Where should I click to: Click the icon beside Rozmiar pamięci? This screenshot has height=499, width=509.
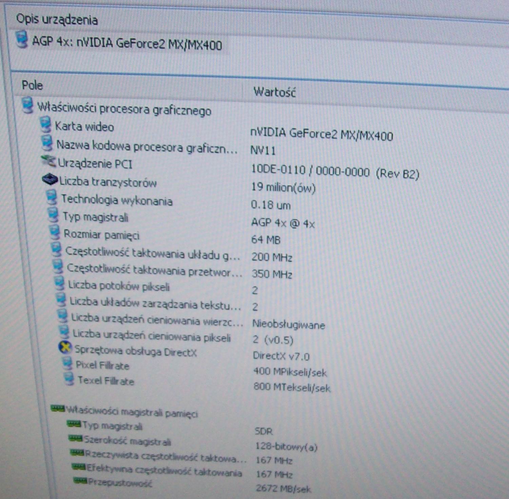pos(54,232)
